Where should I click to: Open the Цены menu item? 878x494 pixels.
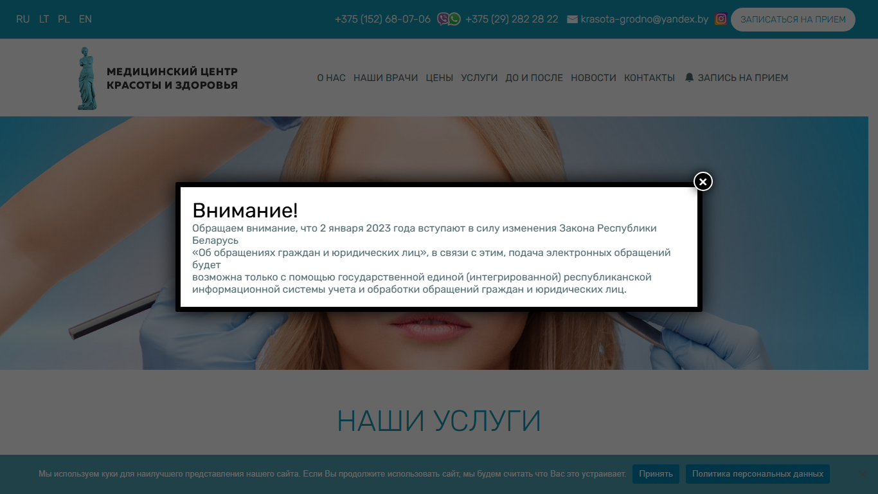440,78
